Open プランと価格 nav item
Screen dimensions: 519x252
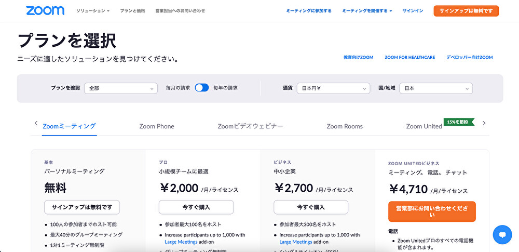coord(132,11)
